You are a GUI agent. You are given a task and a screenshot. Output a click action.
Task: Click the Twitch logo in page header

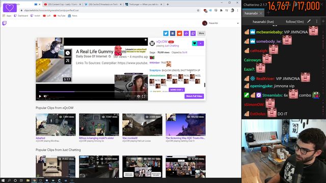pyautogui.click(x=5, y=23)
